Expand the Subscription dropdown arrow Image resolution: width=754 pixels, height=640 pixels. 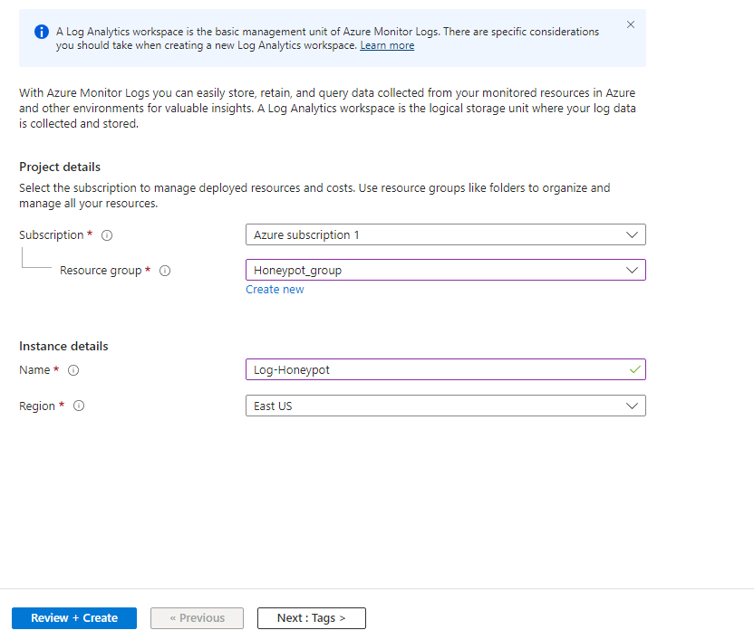point(632,235)
